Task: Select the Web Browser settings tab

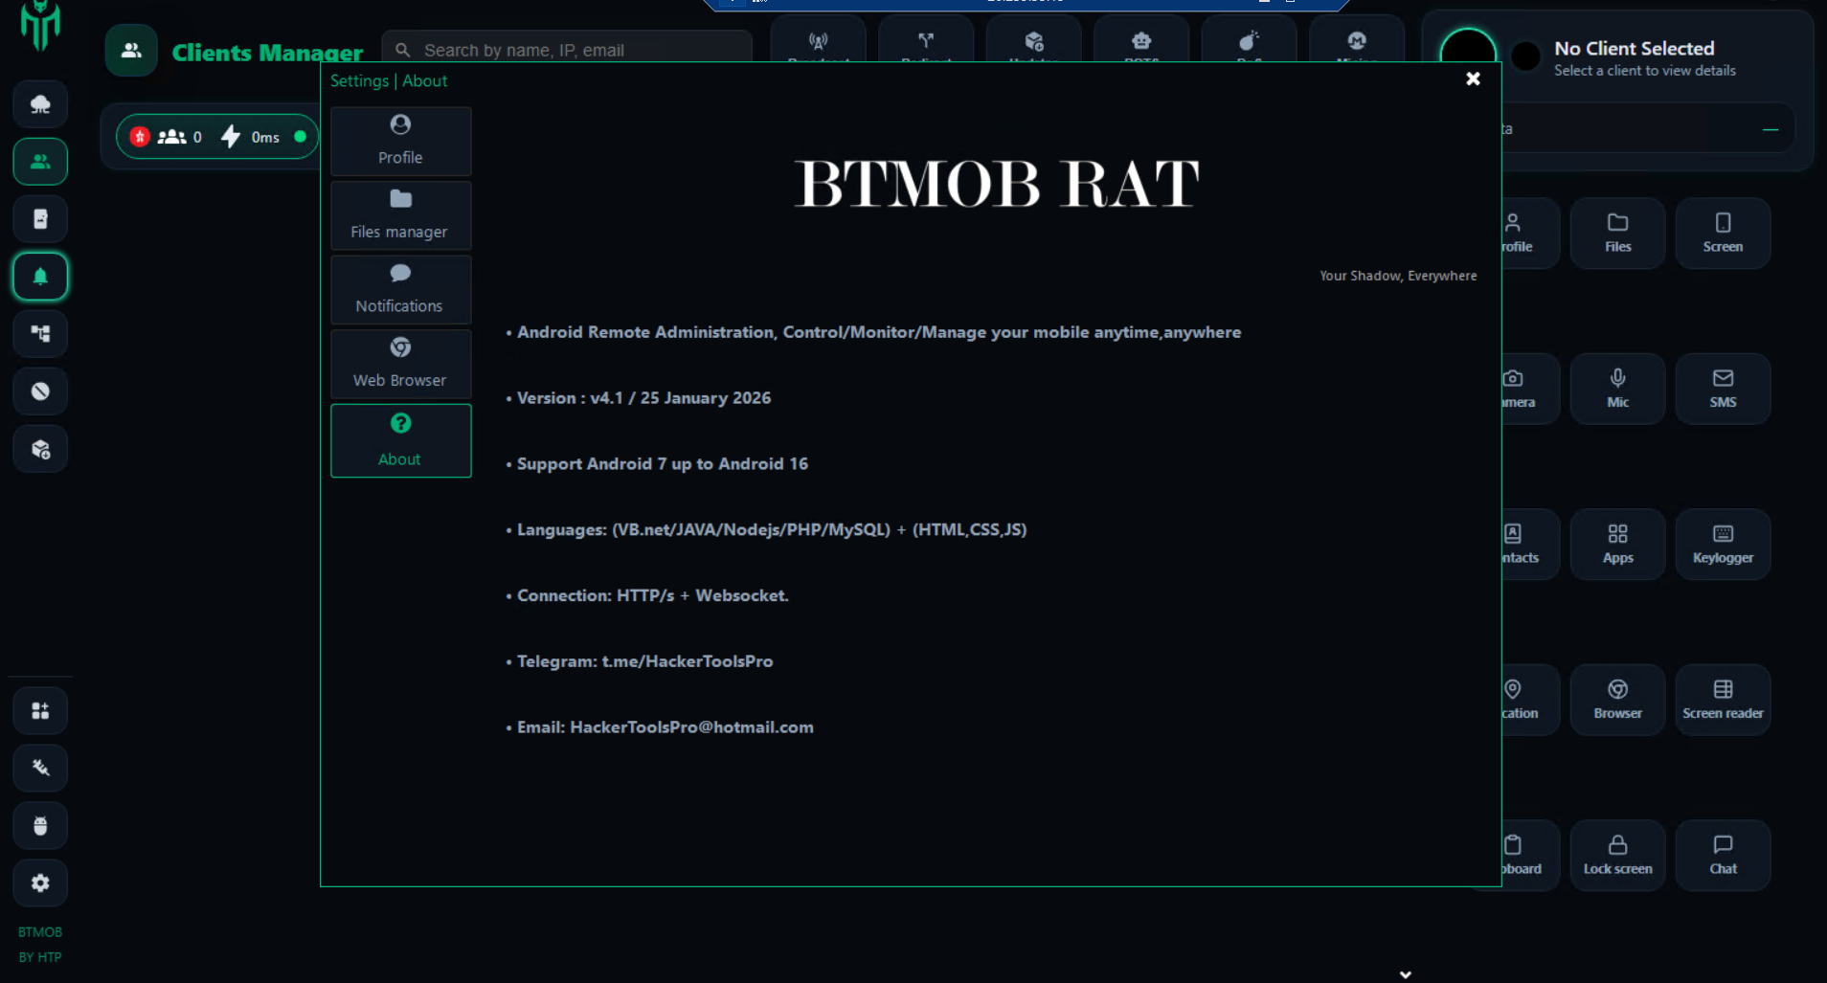Action: click(400, 364)
